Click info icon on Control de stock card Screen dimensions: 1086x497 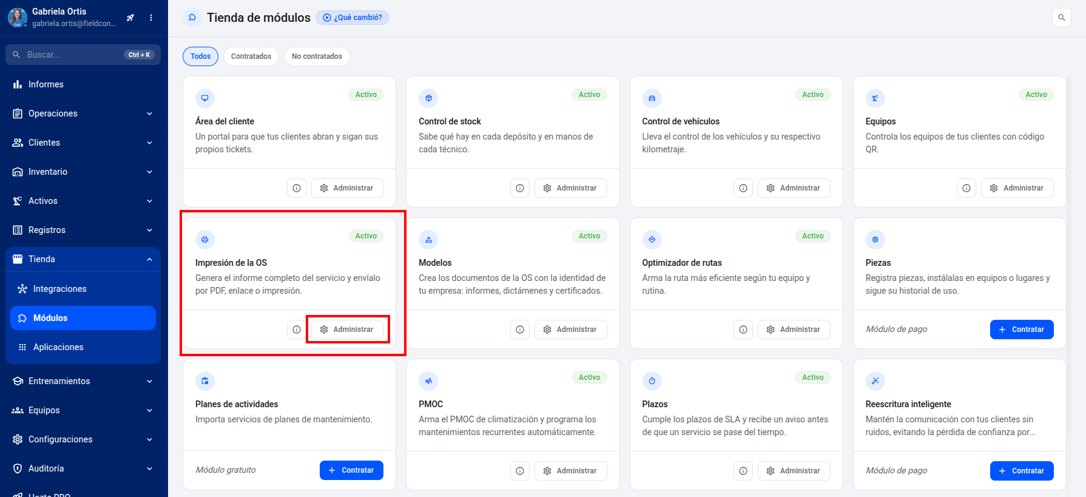[x=520, y=188]
